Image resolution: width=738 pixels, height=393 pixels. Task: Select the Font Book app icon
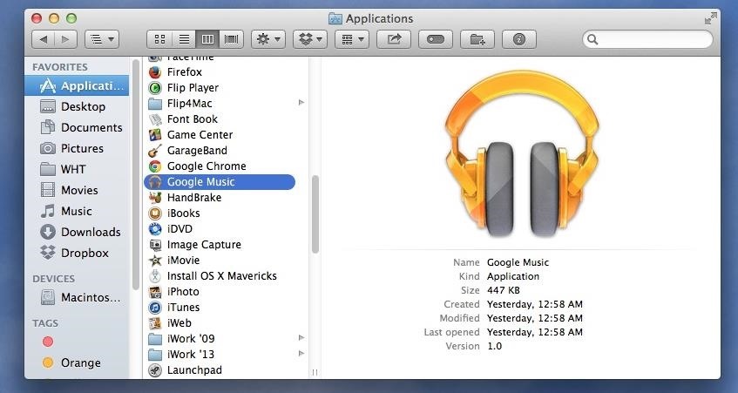[x=155, y=119]
